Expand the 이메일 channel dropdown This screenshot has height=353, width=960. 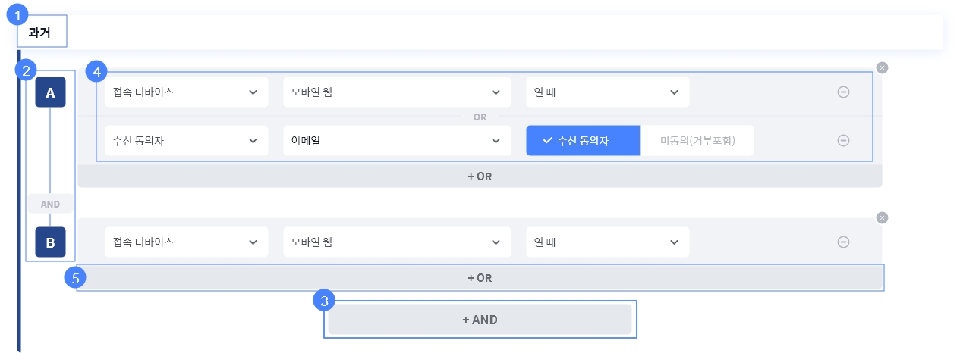tap(395, 140)
